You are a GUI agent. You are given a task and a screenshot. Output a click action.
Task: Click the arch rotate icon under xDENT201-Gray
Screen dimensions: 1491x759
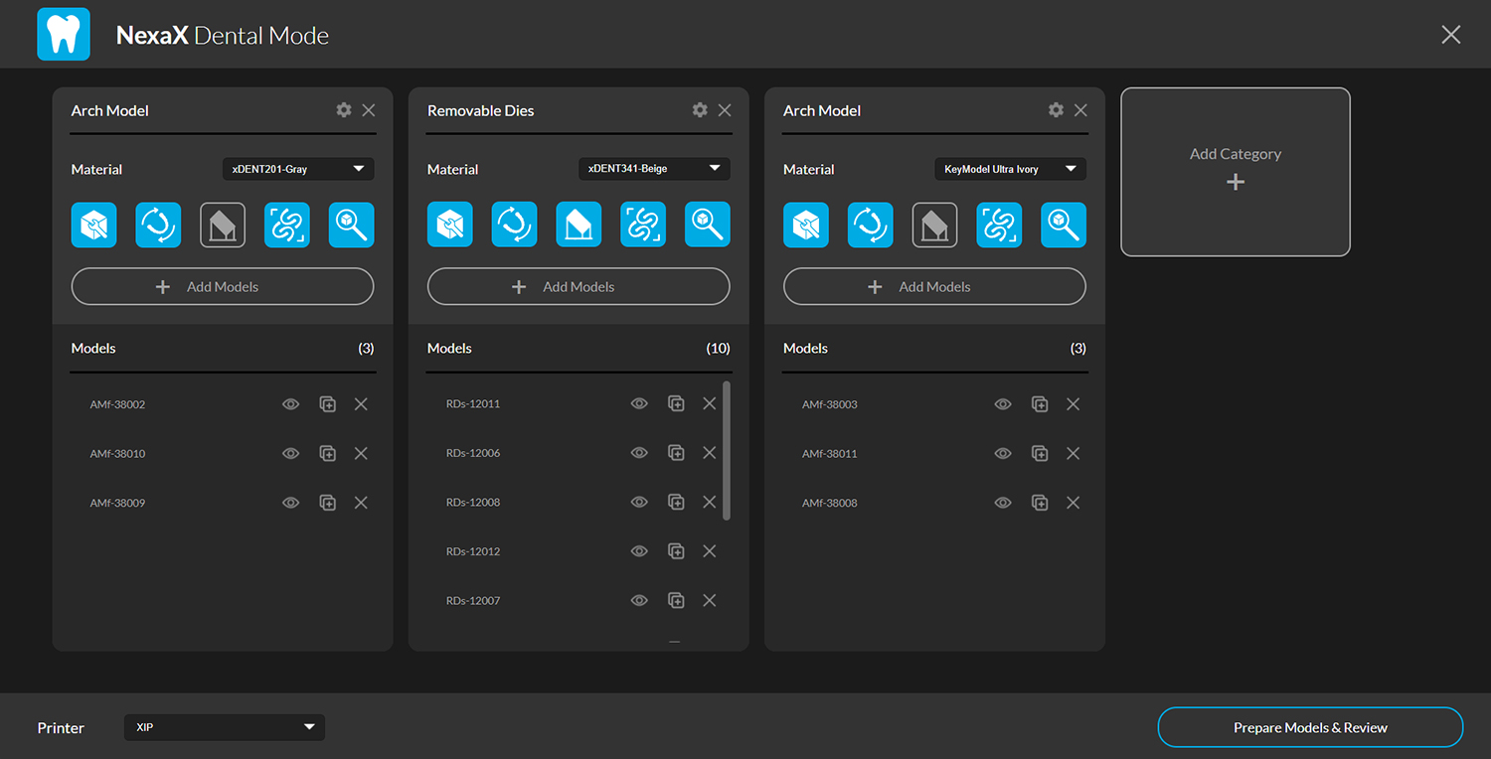click(158, 225)
